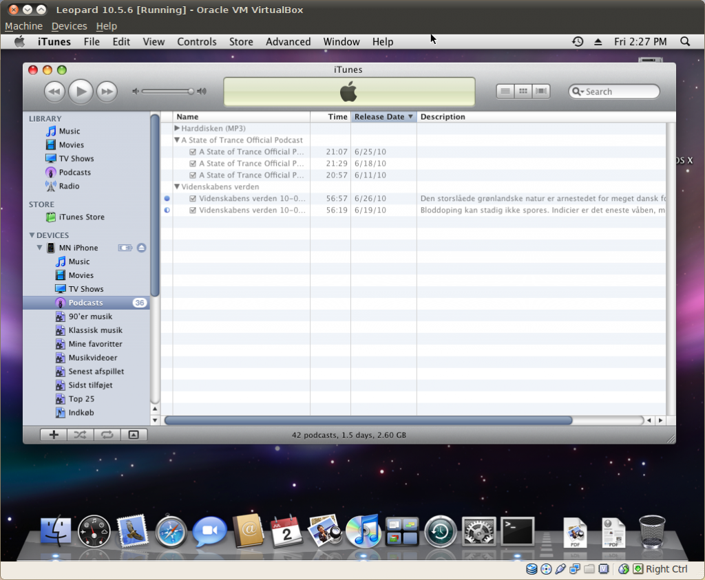
Task: Click the iTunes Search field
Action: point(613,92)
